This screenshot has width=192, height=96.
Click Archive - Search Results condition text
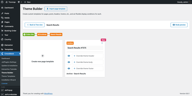[x=76, y=74]
